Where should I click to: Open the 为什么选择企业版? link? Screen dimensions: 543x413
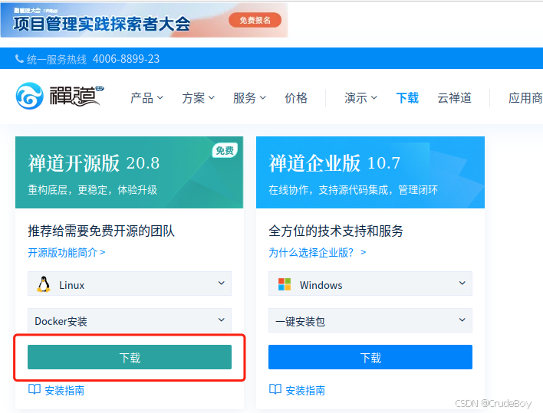[318, 253]
